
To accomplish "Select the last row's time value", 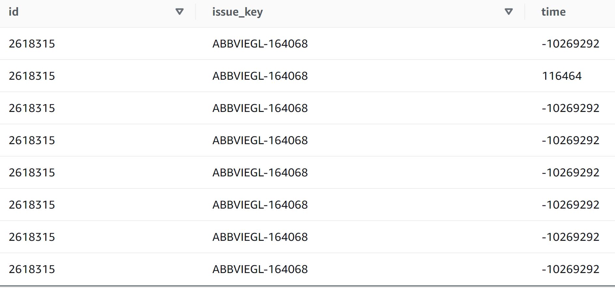I will click(570, 269).
